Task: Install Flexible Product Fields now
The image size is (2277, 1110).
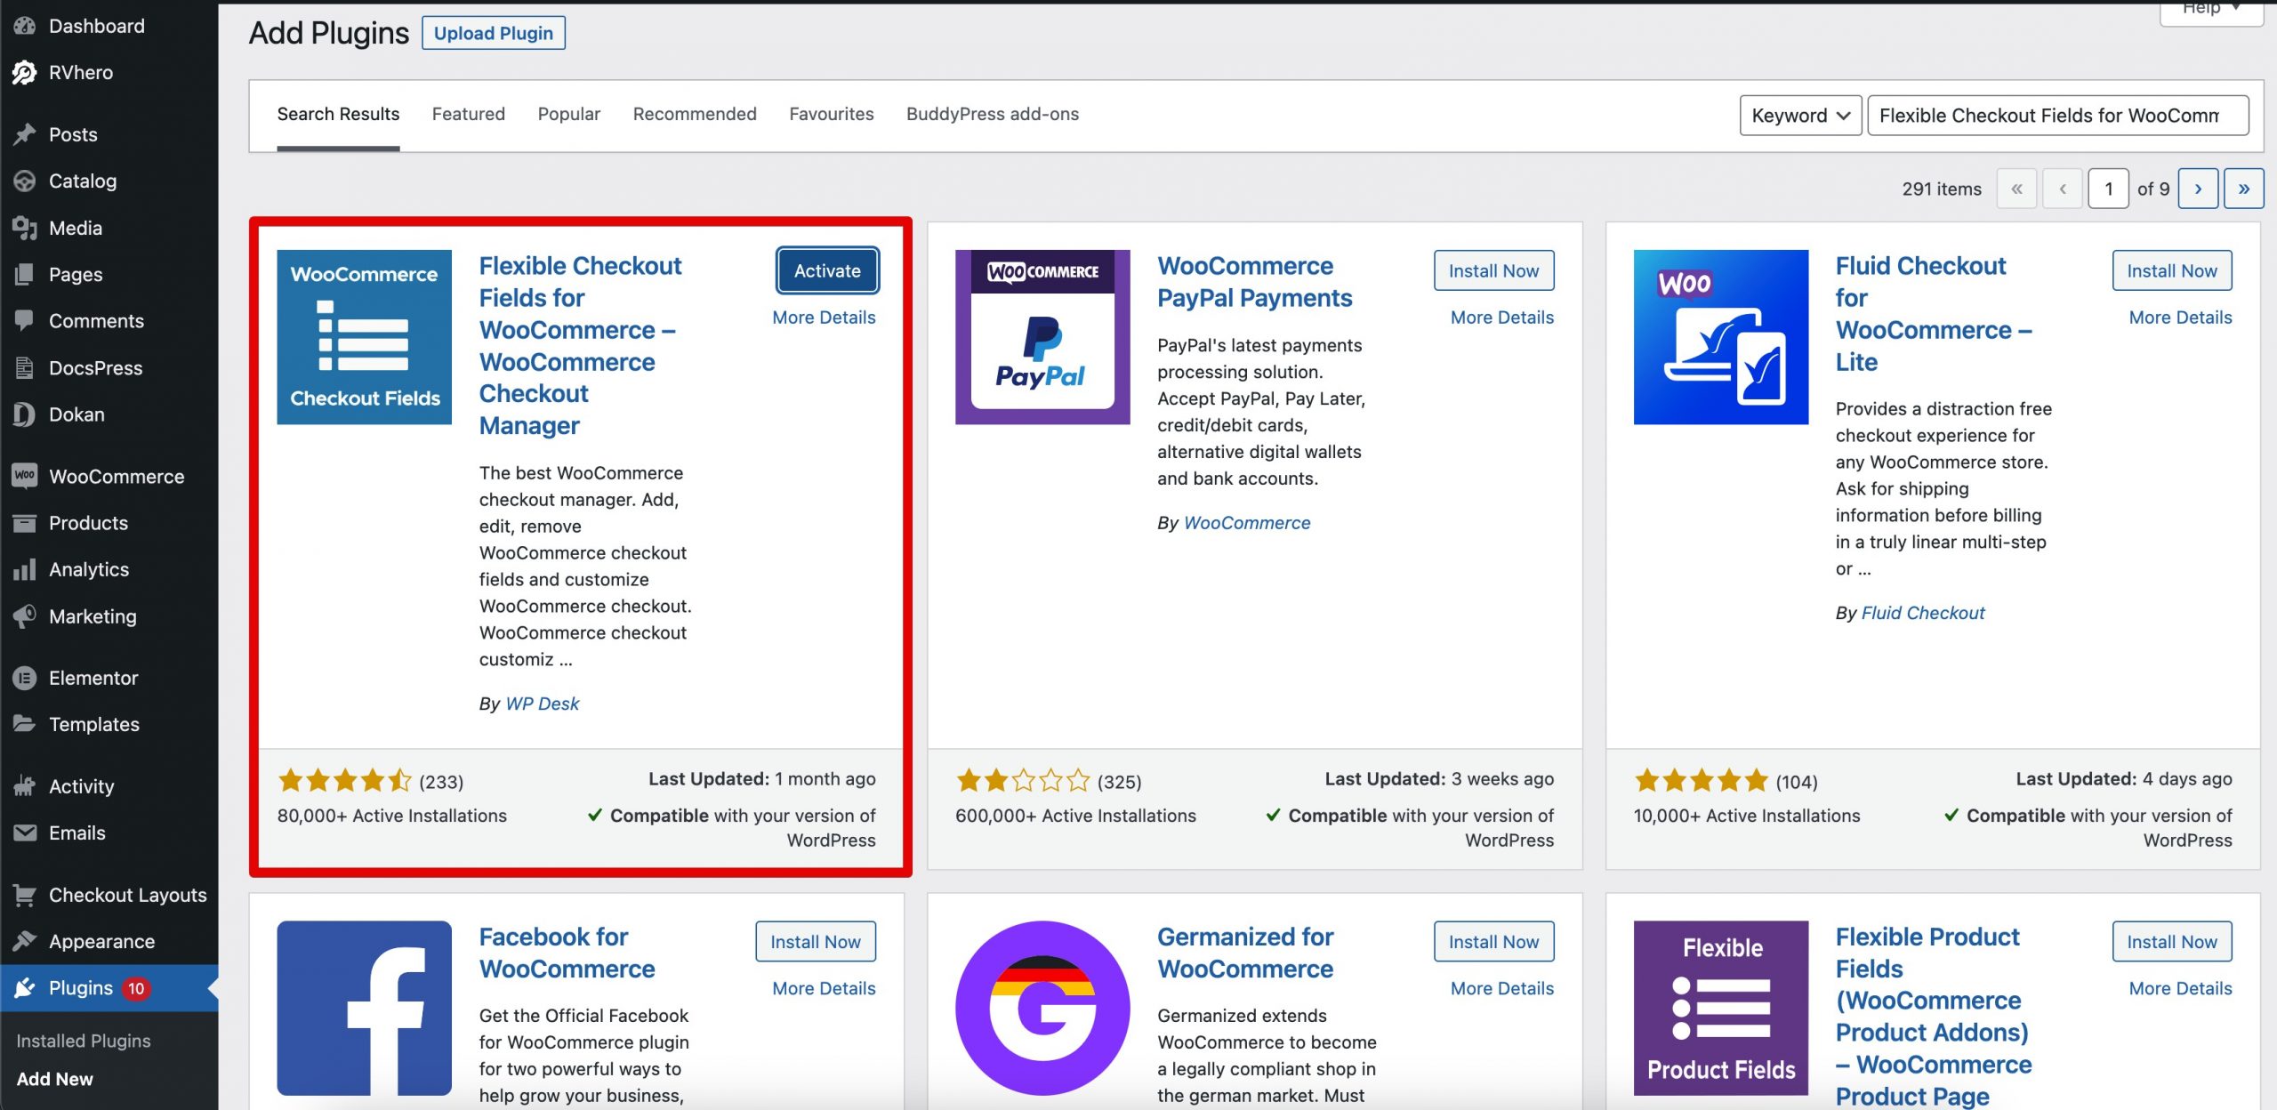Action: pyautogui.click(x=2172, y=941)
